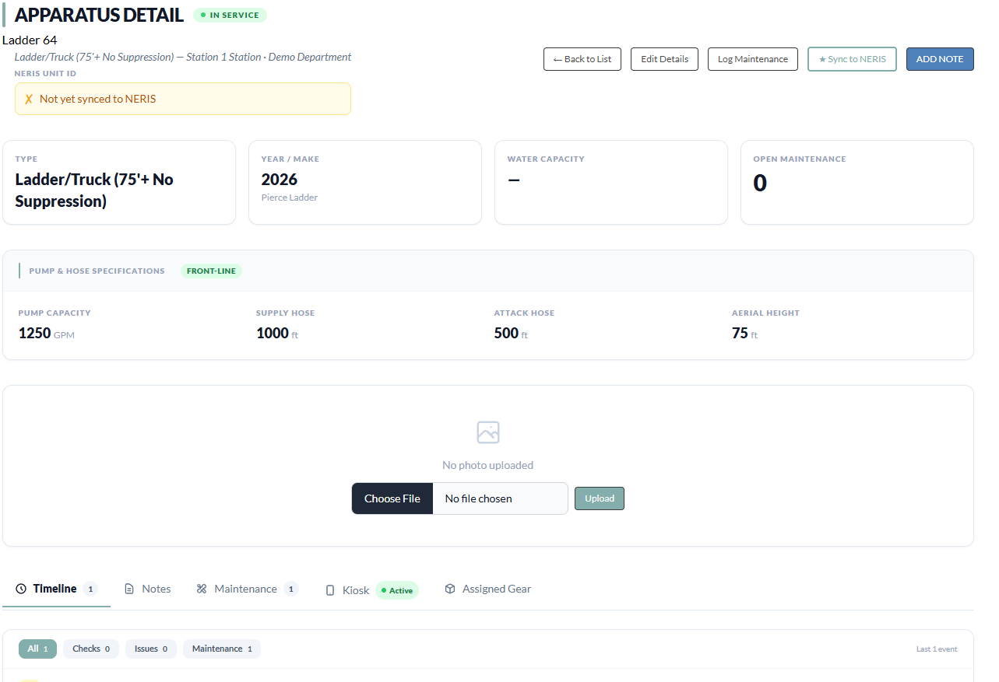Filter timeline by Checks
The height and width of the screenshot is (682, 999).
[x=91, y=649]
